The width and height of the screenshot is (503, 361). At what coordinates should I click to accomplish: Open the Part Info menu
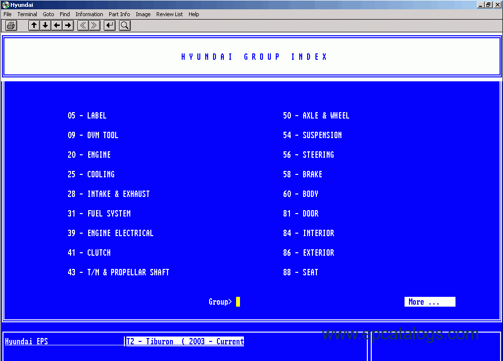pos(119,14)
